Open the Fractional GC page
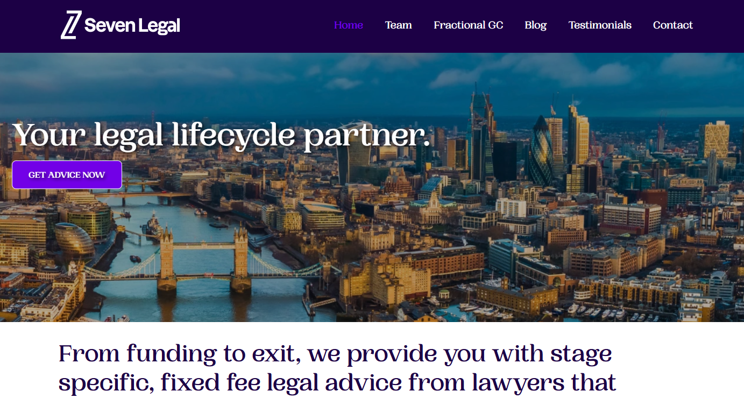The height and width of the screenshot is (398, 744). (469, 25)
